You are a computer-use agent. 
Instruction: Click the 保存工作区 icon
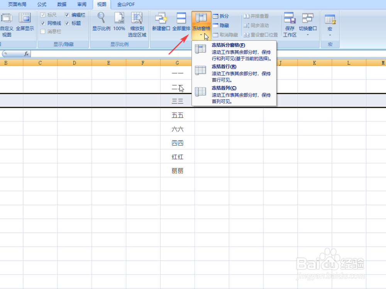[289, 23]
